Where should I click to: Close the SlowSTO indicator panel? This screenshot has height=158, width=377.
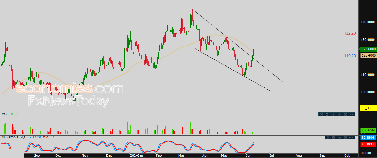328,138
